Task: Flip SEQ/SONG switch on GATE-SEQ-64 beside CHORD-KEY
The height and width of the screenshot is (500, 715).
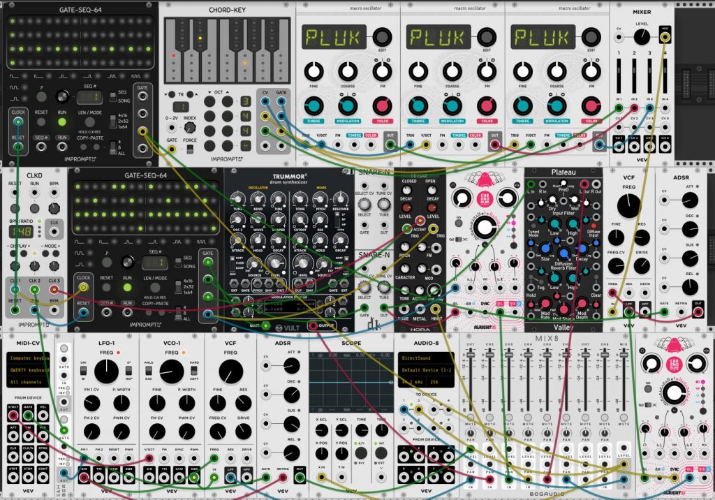Action: coord(112,96)
